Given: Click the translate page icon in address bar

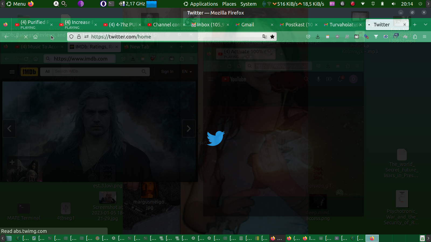Looking at the screenshot, I should point(265,37).
